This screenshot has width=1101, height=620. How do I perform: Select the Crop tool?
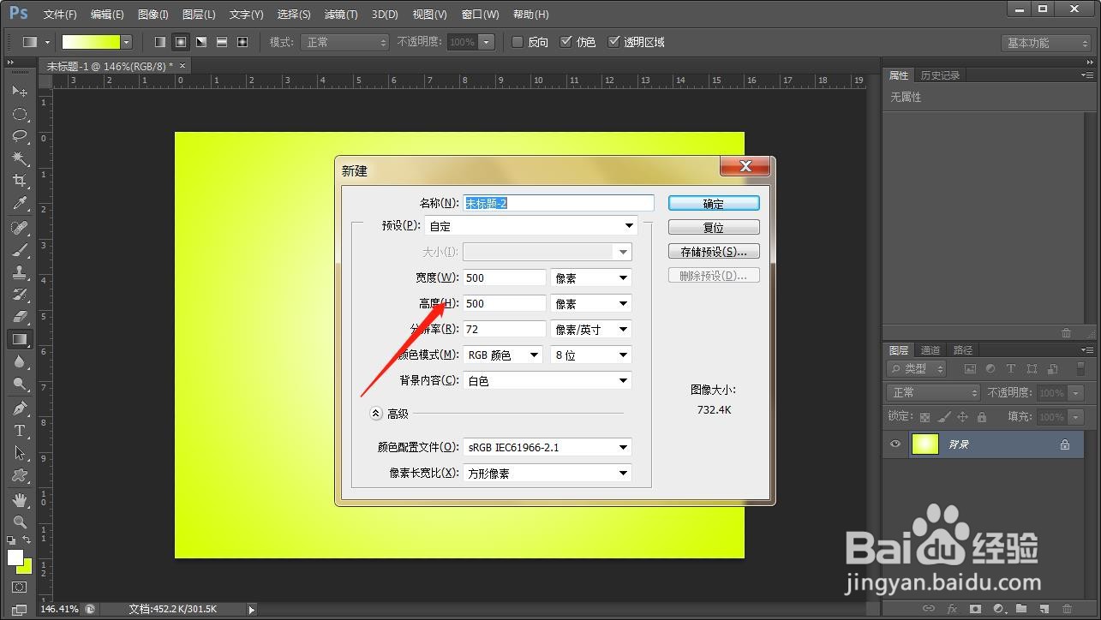[x=19, y=181]
